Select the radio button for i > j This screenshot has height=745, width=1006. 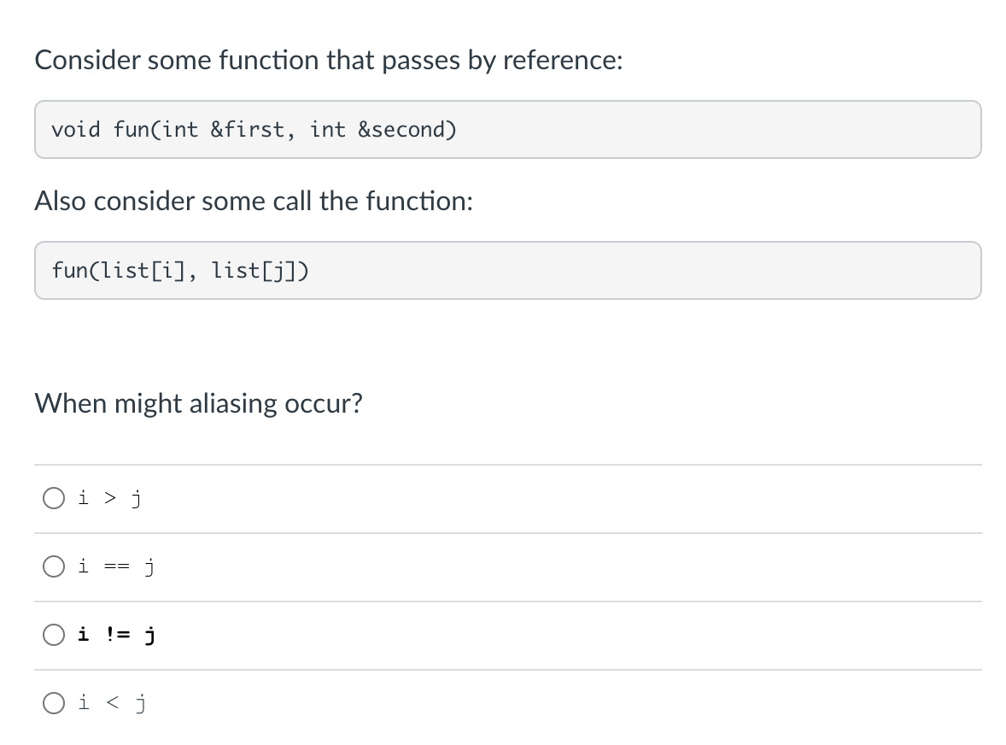click(x=54, y=497)
